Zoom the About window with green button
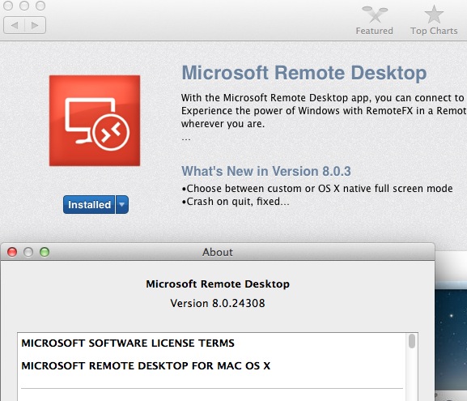467x401 pixels. click(x=45, y=252)
